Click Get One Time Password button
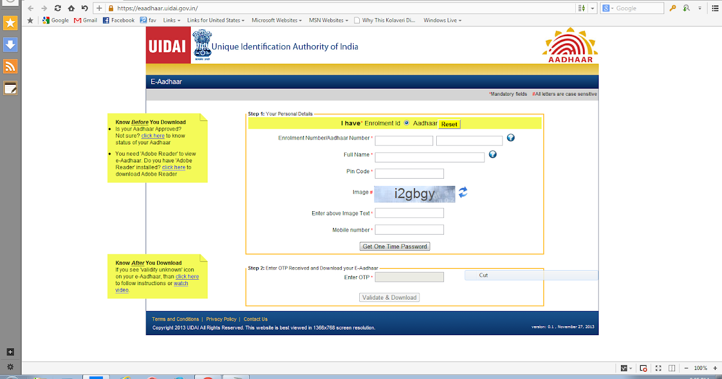Image resolution: width=722 pixels, height=379 pixels. [x=395, y=247]
